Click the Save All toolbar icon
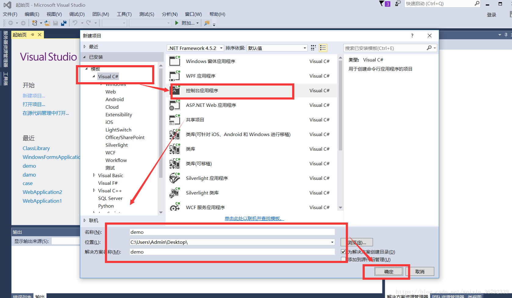 coord(64,23)
